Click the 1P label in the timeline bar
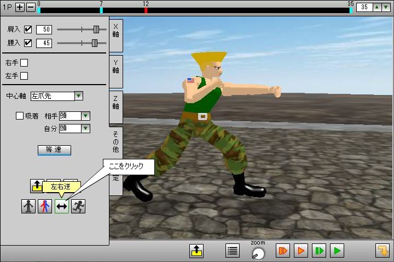 click(x=8, y=7)
